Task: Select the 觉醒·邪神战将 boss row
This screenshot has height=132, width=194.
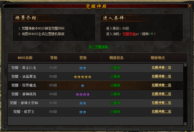Action: coord(95,94)
